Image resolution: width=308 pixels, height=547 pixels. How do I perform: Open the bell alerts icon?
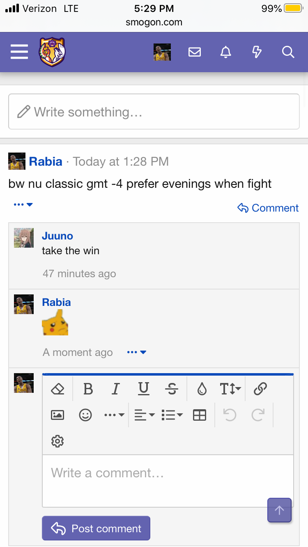tap(226, 52)
